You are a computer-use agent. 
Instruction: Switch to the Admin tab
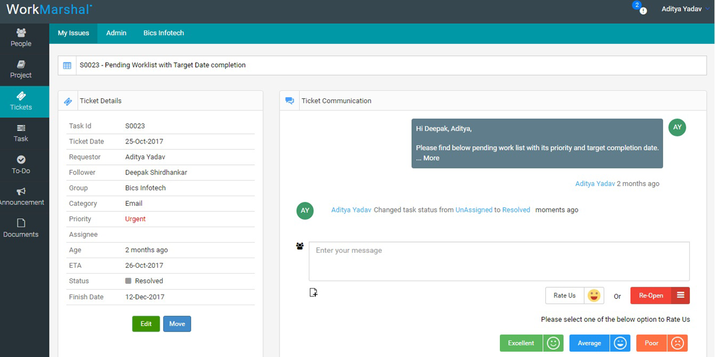(116, 33)
